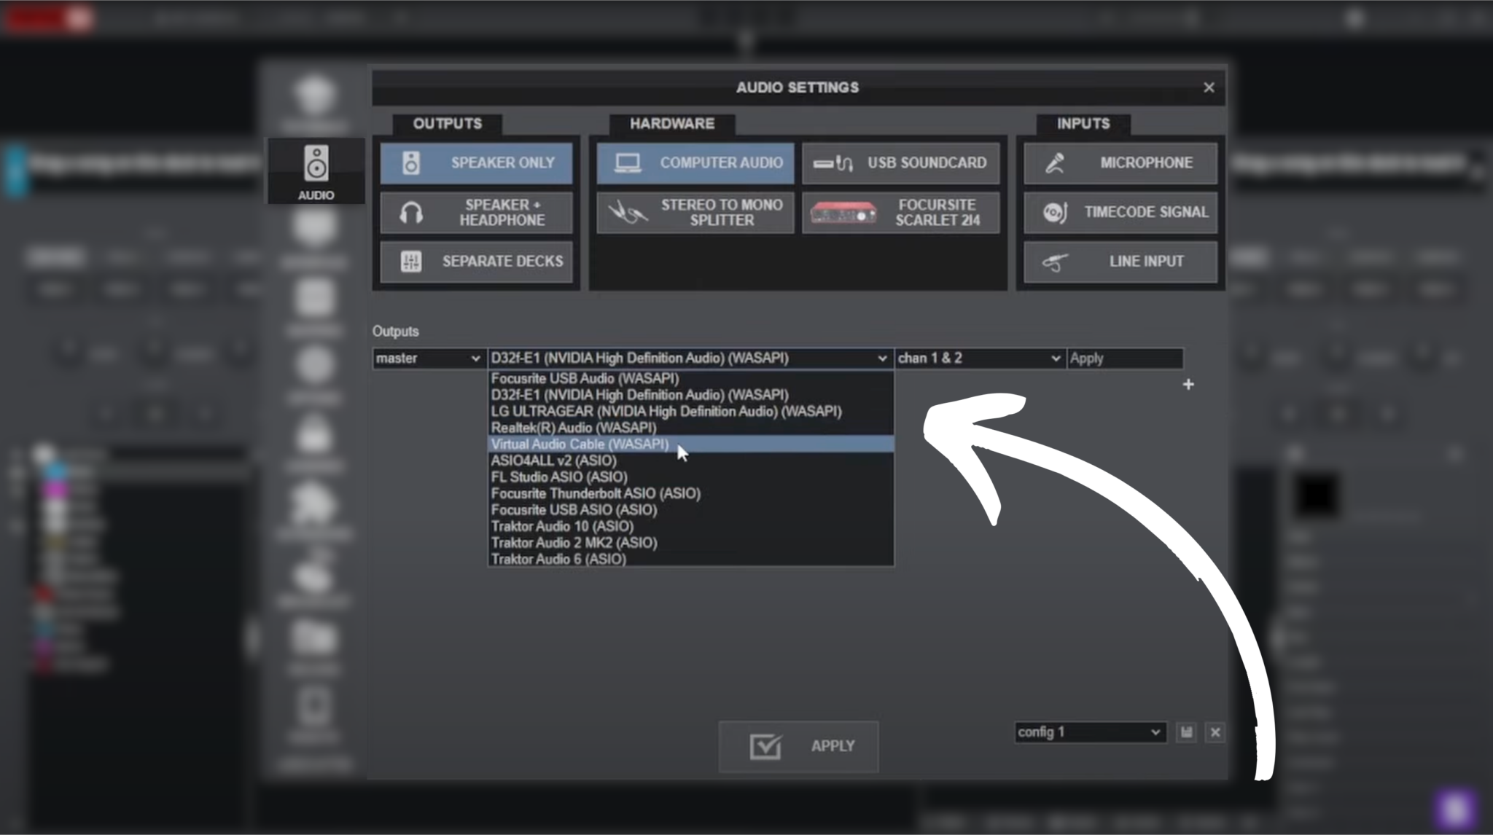This screenshot has height=835, width=1493.
Task: Click the APPLY button at the bottom
Action: point(798,745)
